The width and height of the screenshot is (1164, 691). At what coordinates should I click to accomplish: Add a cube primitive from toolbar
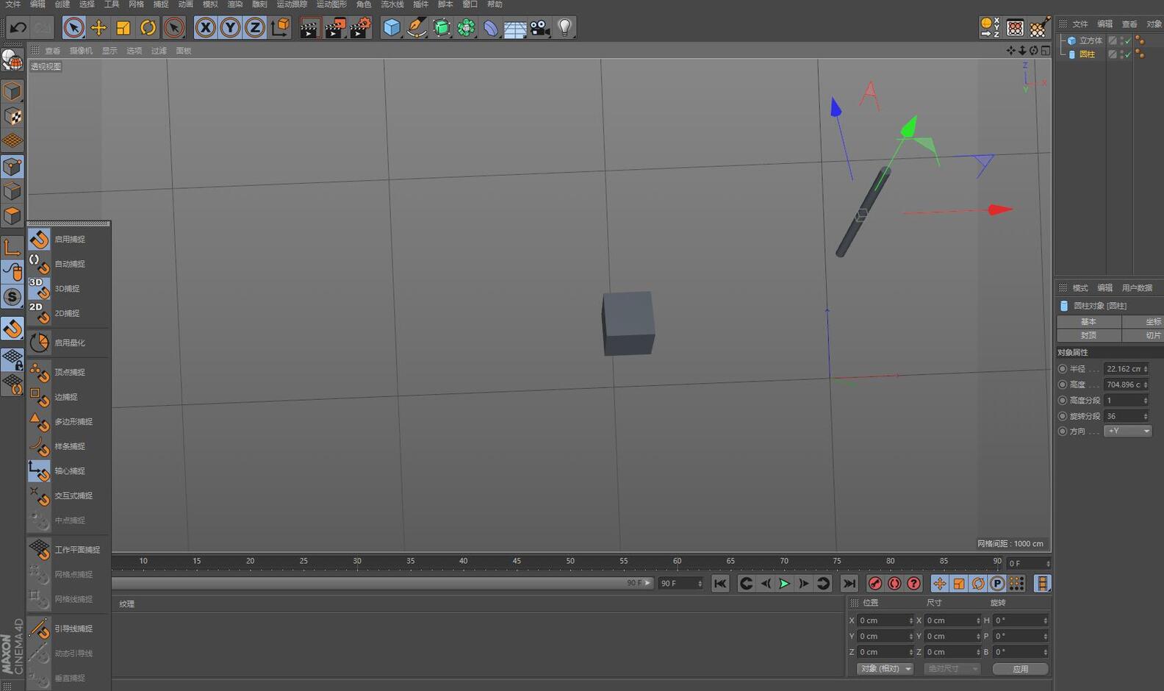pos(392,28)
